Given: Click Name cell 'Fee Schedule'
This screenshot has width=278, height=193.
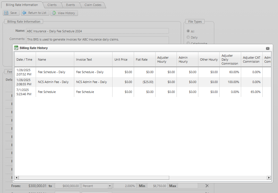Looking at the screenshot, I should pos(55,92).
